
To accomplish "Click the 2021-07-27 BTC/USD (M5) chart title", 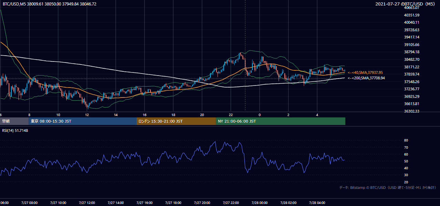I will click(x=406, y=4).
